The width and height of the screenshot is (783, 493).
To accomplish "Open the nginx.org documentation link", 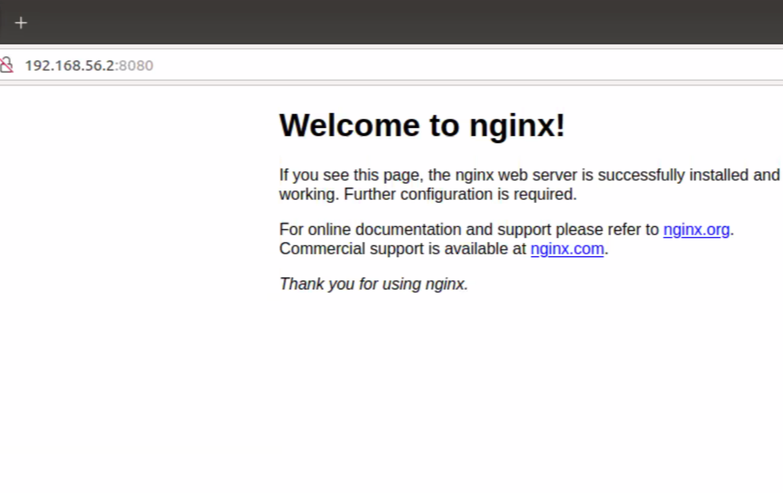I will pyautogui.click(x=696, y=230).
